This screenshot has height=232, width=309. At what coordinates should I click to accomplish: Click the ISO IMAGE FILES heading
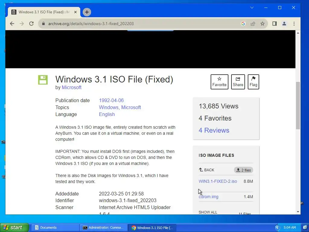point(216,155)
